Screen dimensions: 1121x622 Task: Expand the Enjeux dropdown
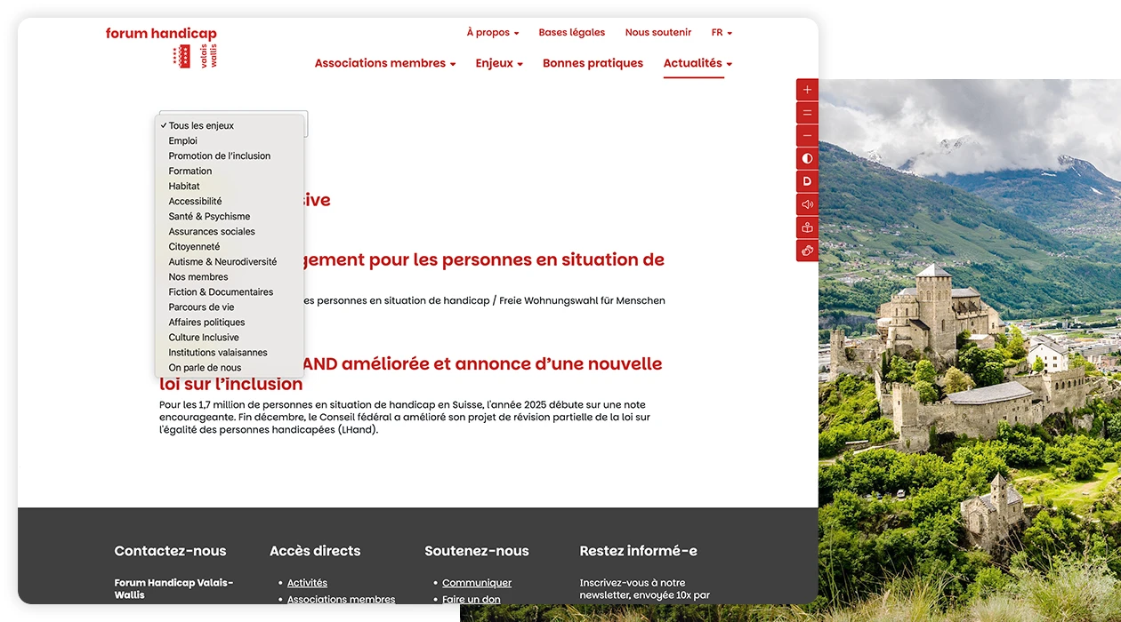[x=498, y=62]
